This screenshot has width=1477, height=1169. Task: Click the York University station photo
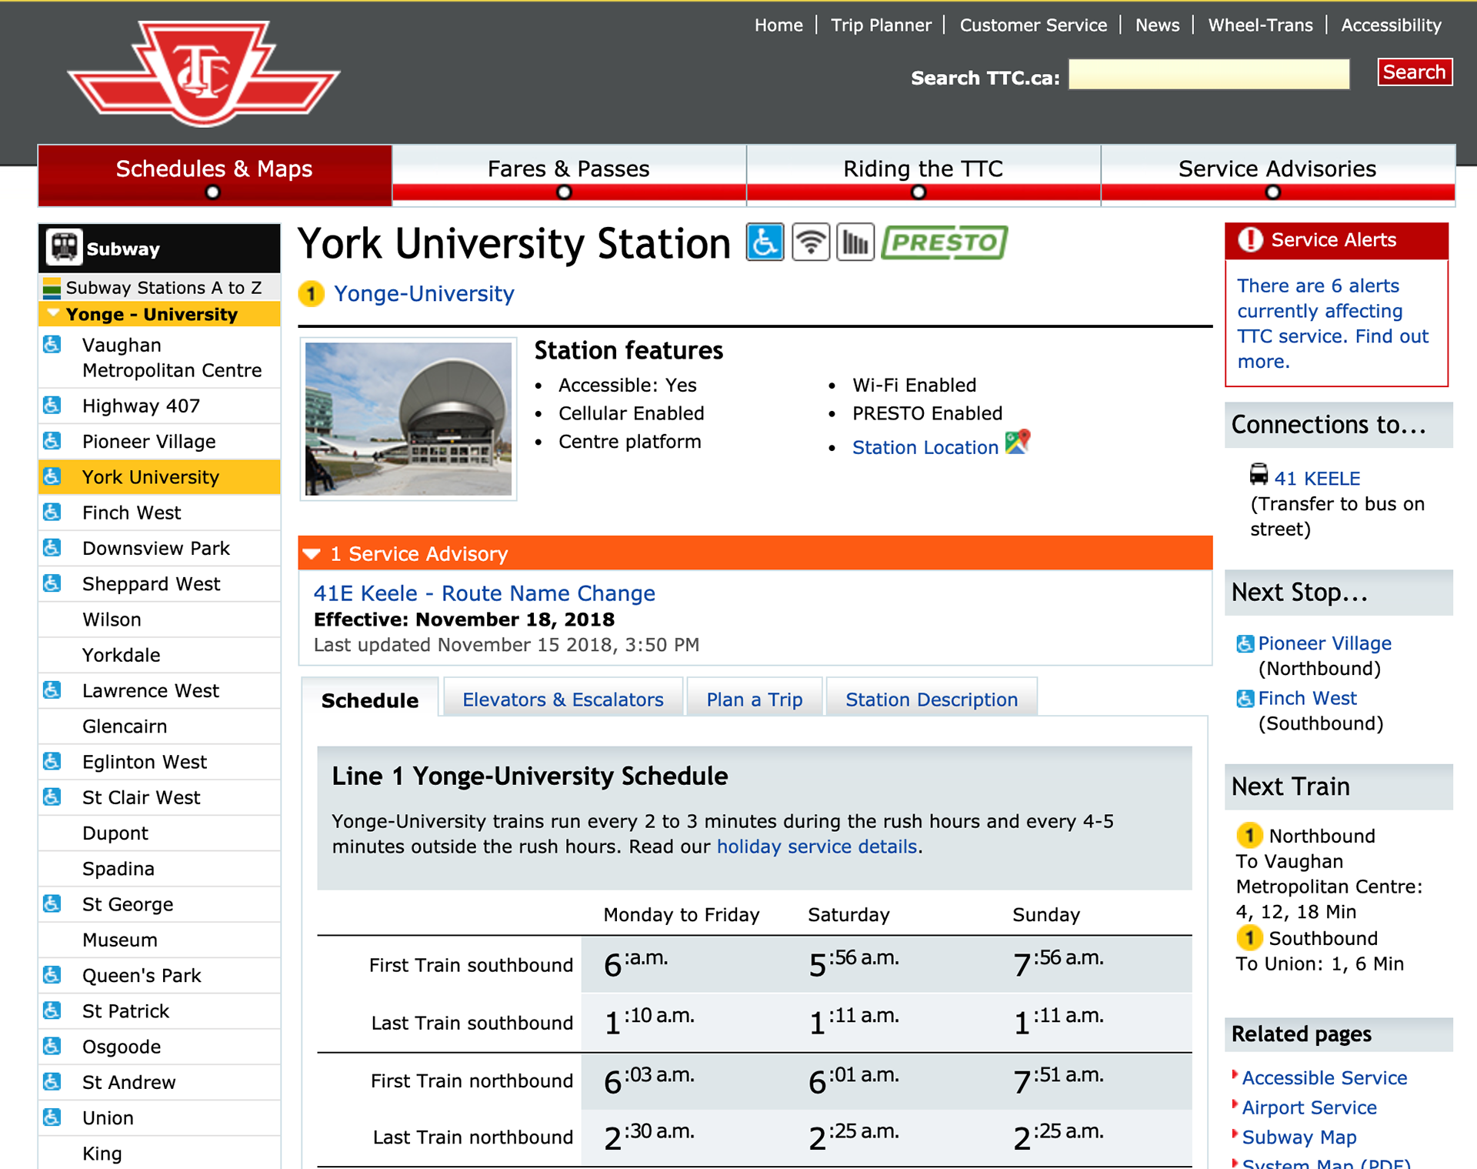point(408,419)
